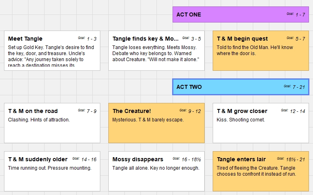Click Kiss. Shooting comet. description text
Viewport: 313px width, 195px height.
coord(240,120)
